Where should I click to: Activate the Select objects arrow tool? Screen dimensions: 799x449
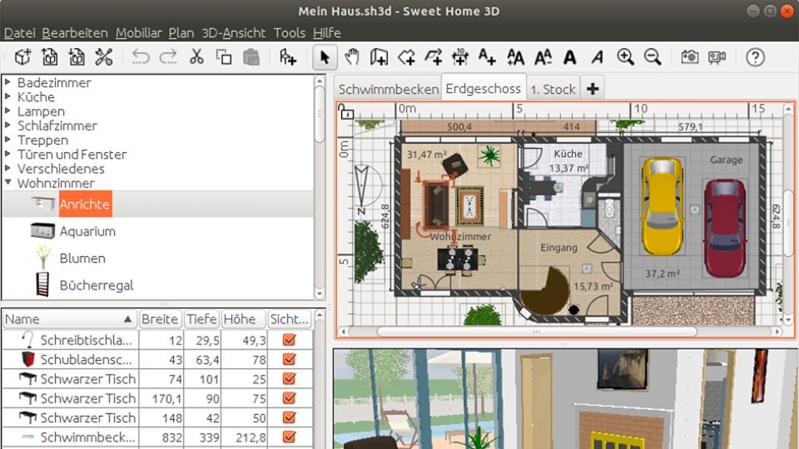point(325,57)
